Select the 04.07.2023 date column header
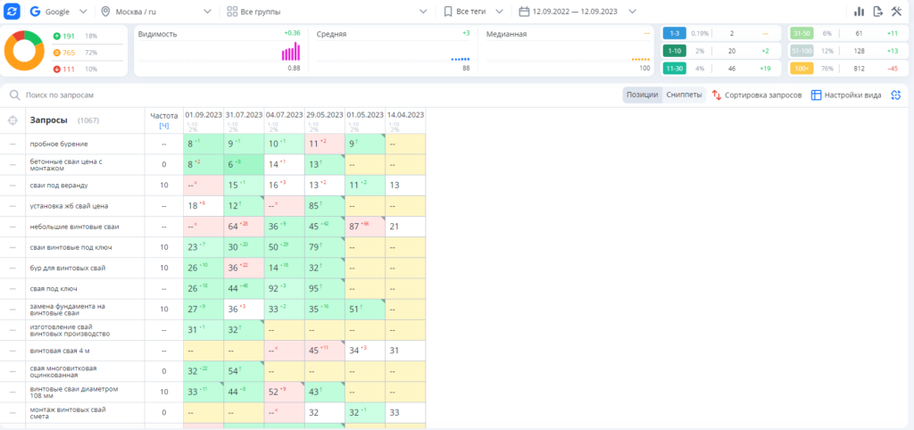 [x=285, y=115]
